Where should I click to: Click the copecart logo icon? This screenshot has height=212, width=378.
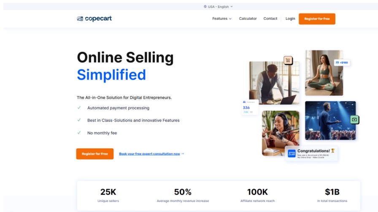tap(80, 19)
